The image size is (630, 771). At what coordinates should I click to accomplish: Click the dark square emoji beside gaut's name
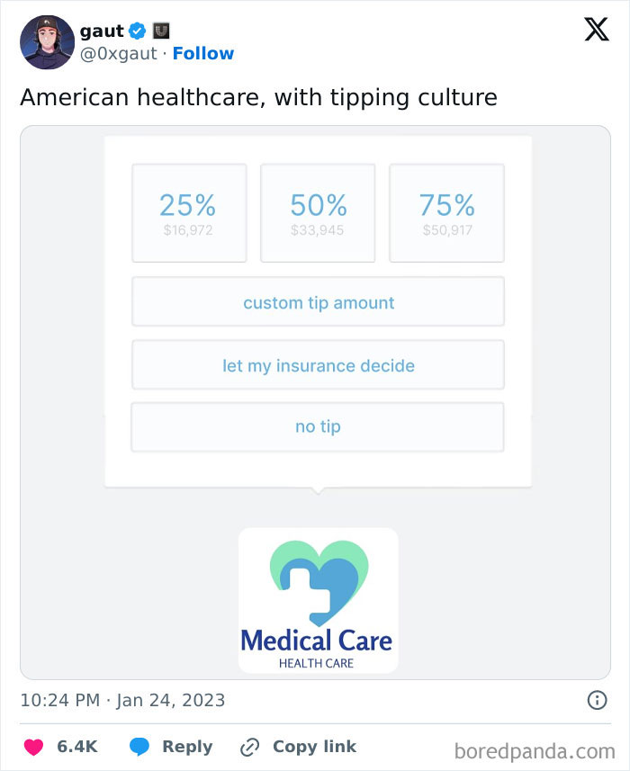coord(161,30)
